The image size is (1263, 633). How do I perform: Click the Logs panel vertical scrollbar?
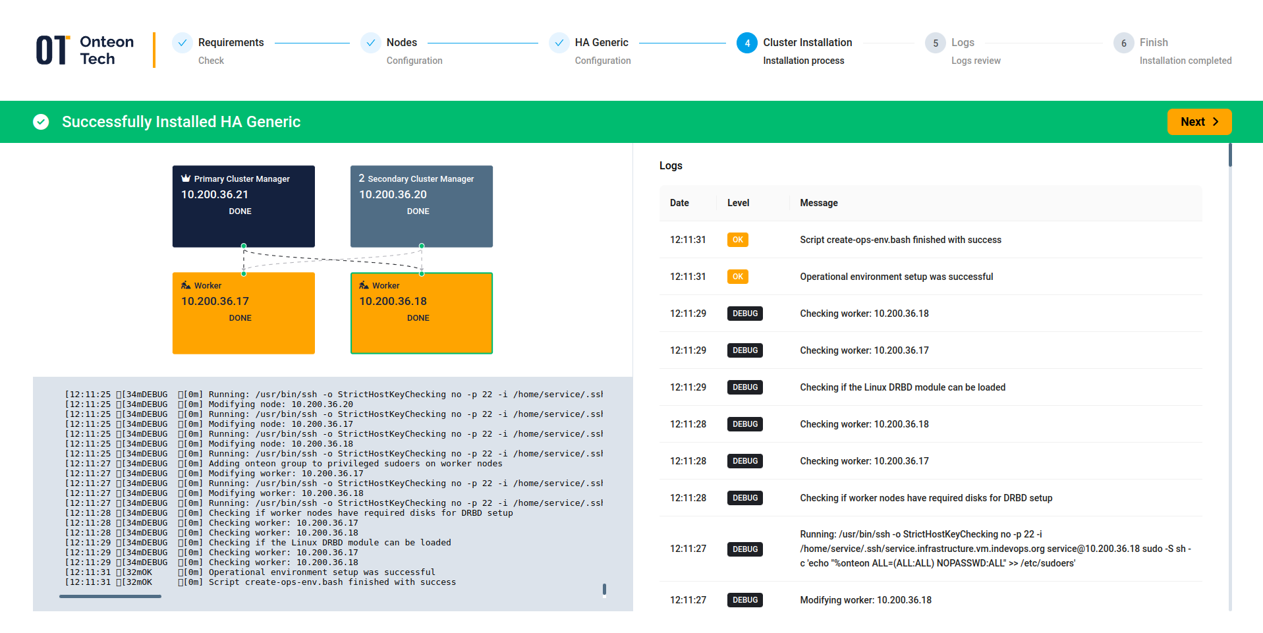pos(1229,155)
